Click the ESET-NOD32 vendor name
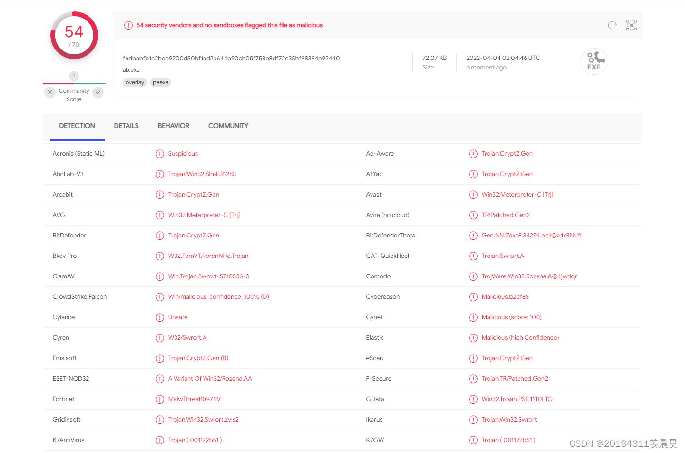The height and width of the screenshot is (453, 685). point(71,379)
